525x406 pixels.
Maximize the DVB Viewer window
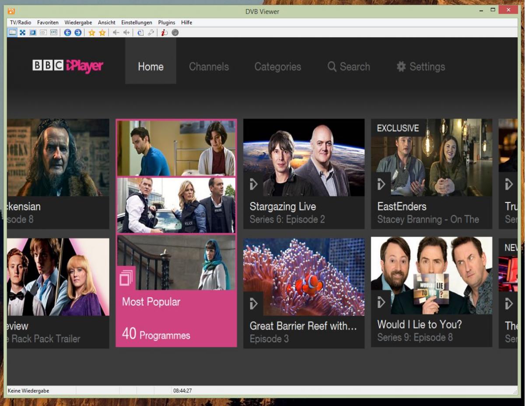pyautogui.click(x=493, y=10)
